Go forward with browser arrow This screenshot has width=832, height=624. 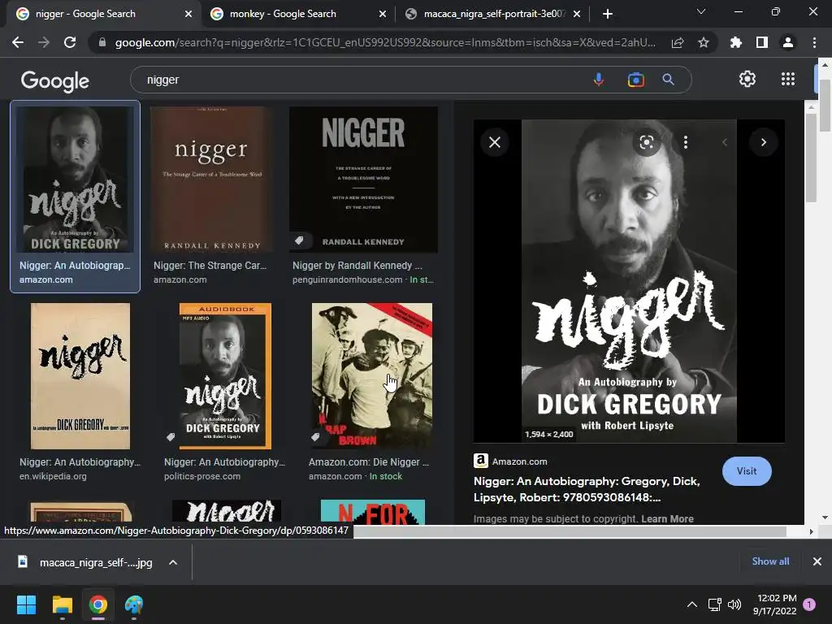click(x=44, y=42)
